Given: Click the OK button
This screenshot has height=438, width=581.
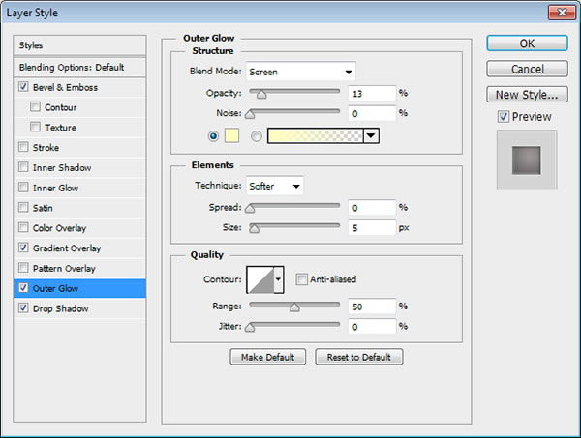Looking at the screenshot, I should (x=527, y=44).
